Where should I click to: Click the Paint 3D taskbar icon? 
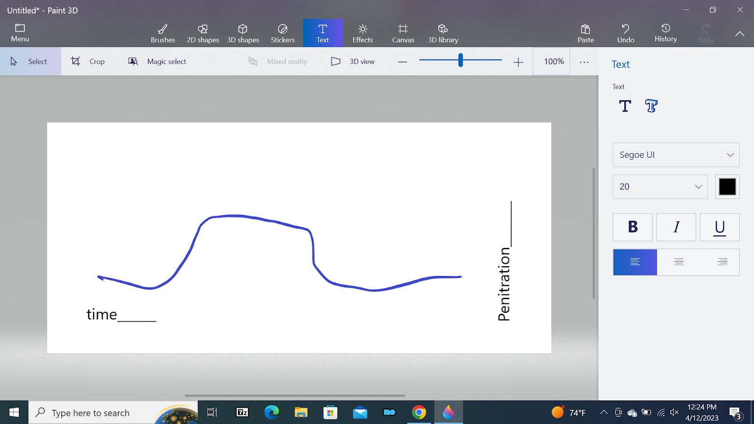pyautogui.click(x=448, y=413)
